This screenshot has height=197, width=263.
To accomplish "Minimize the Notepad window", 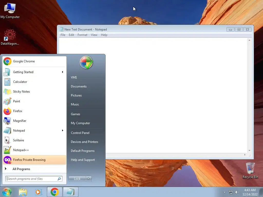I will coord(230,29).
